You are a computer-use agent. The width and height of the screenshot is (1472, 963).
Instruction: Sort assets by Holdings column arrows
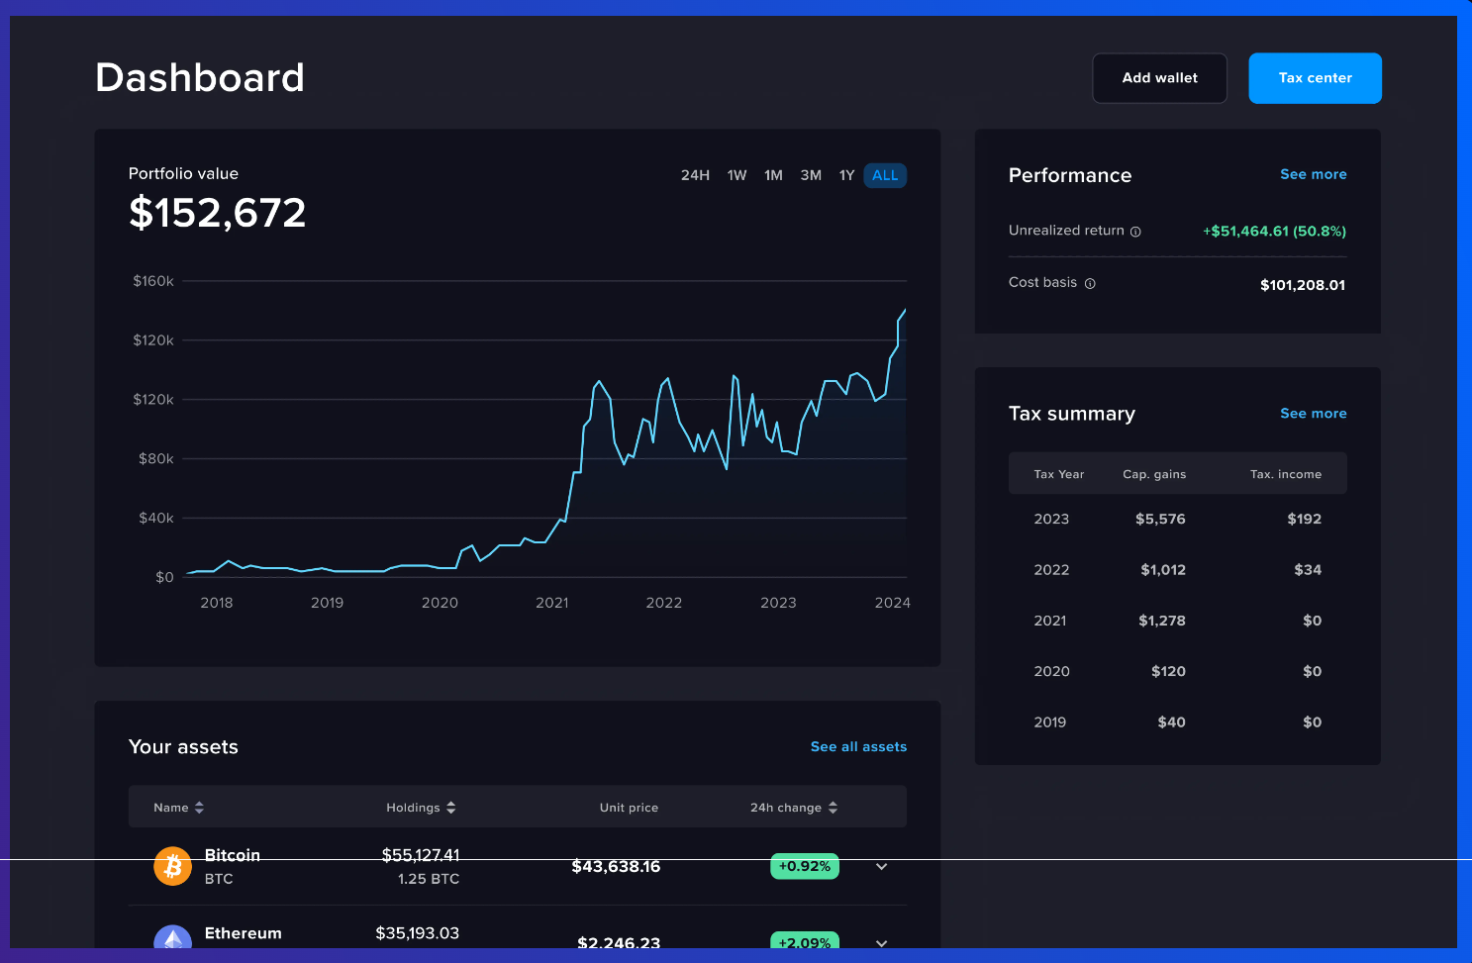[450, 808]
